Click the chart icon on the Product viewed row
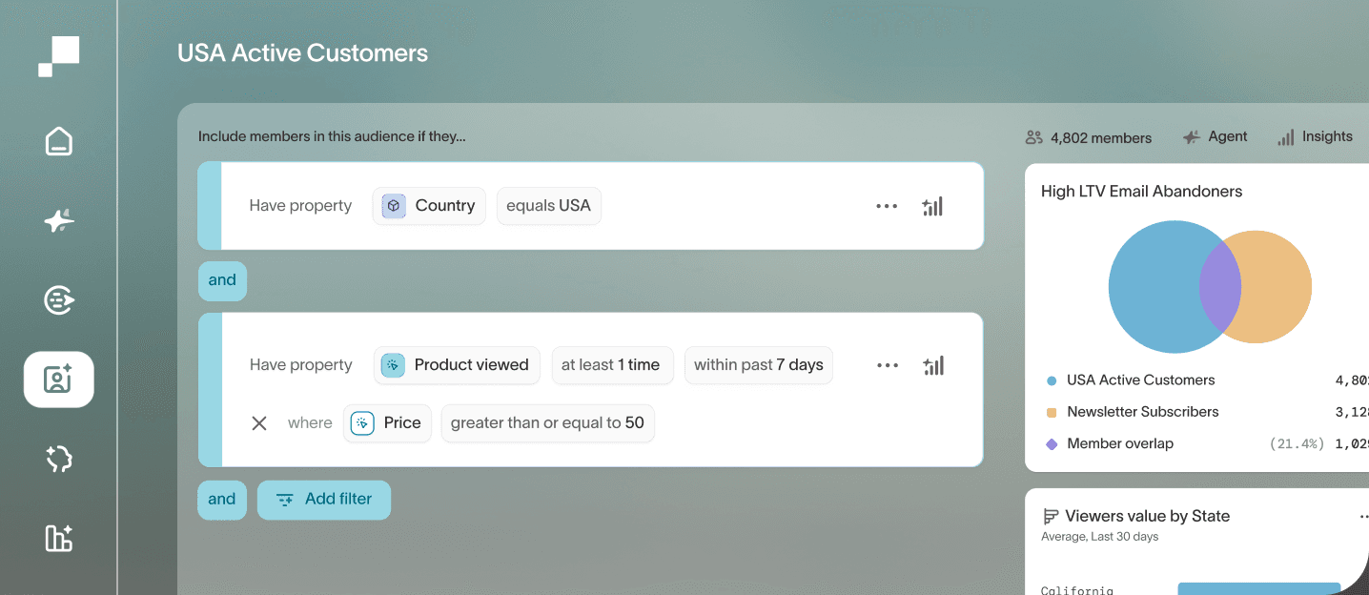Image resolution: width=1369 pixels, height=595 pixels. coord(932,365)
